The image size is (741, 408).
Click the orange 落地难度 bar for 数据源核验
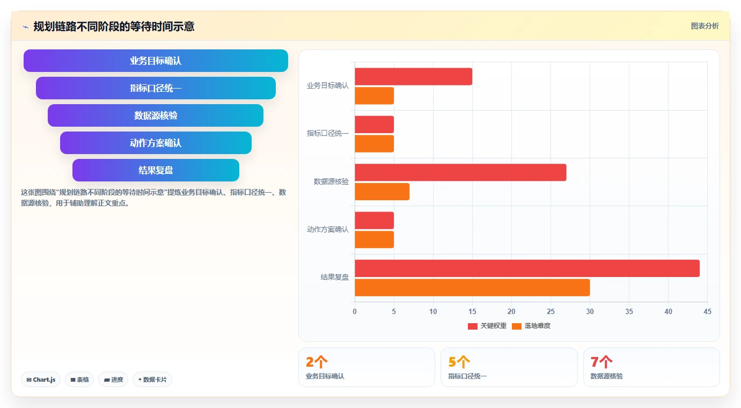tap(382, 192)
